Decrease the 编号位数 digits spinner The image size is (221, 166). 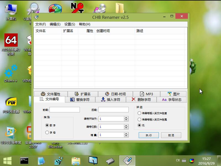[x=126, y=128]
